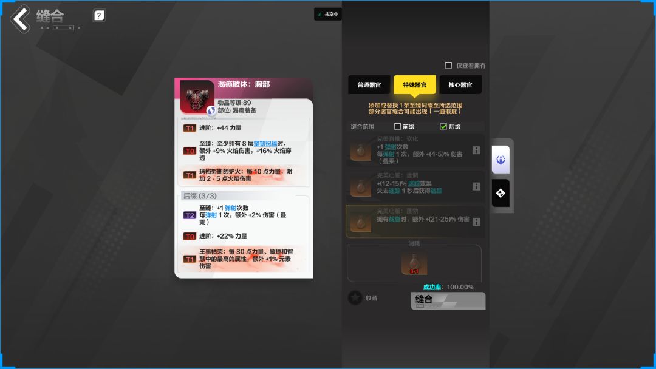Click the 渴瘾肢体：胸部 item title
This screenshot has height=369, width=656.
click(244, 84)
